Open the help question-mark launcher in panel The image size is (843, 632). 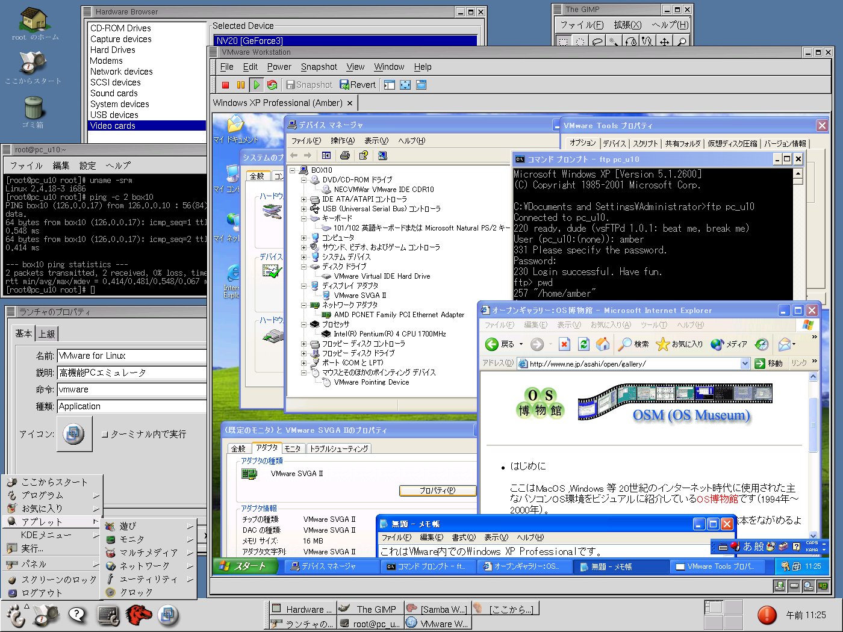(x=76, y=615)
